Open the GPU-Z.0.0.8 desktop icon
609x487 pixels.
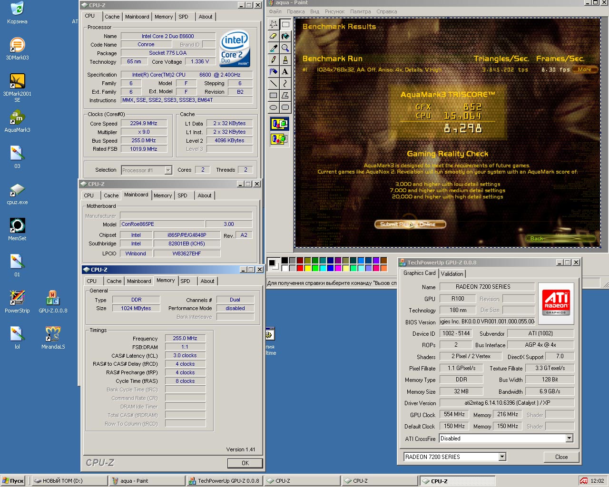click(53, 302)
